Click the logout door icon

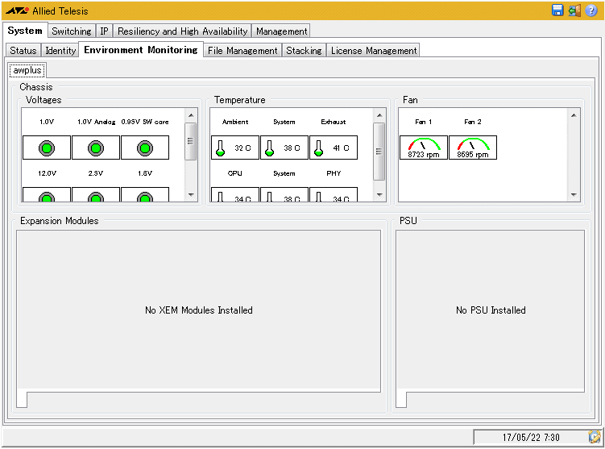tap(574, 10)
